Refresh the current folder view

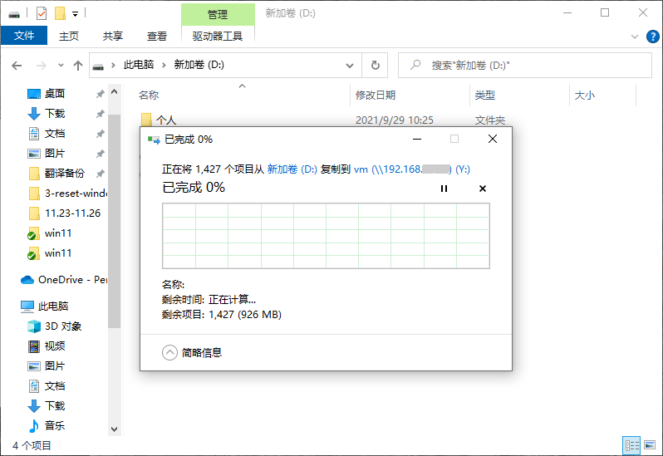point(376,65)
